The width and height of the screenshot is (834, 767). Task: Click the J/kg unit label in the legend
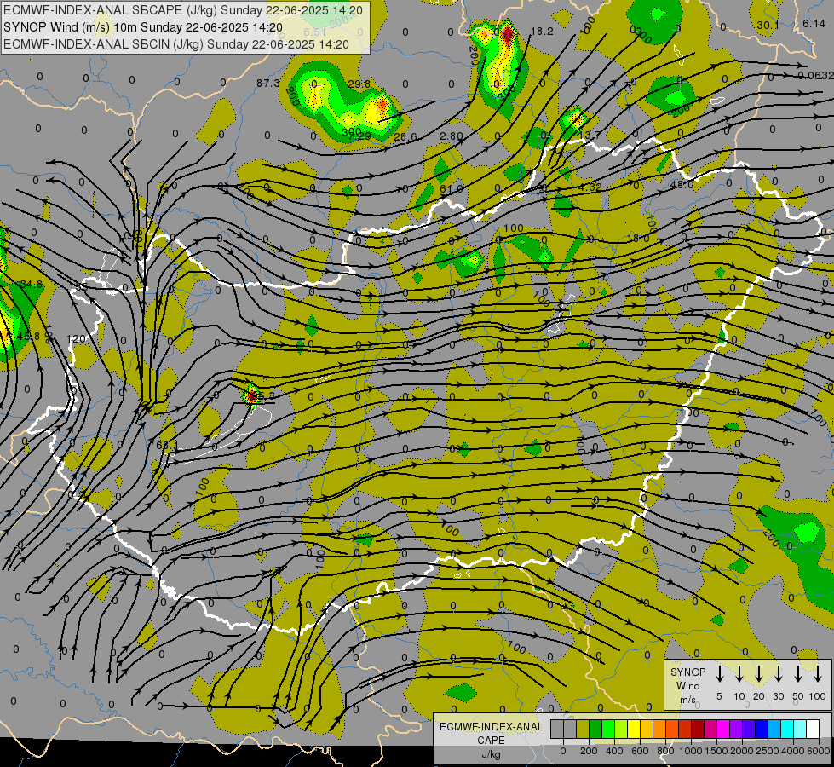[491, 754]
